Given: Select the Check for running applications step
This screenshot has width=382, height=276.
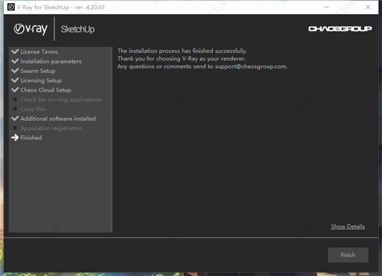Looking at the screenshot, I should (60, 100).
